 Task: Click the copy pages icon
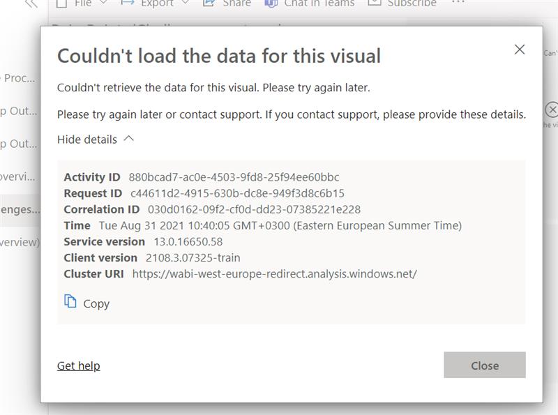pos(70,301)
